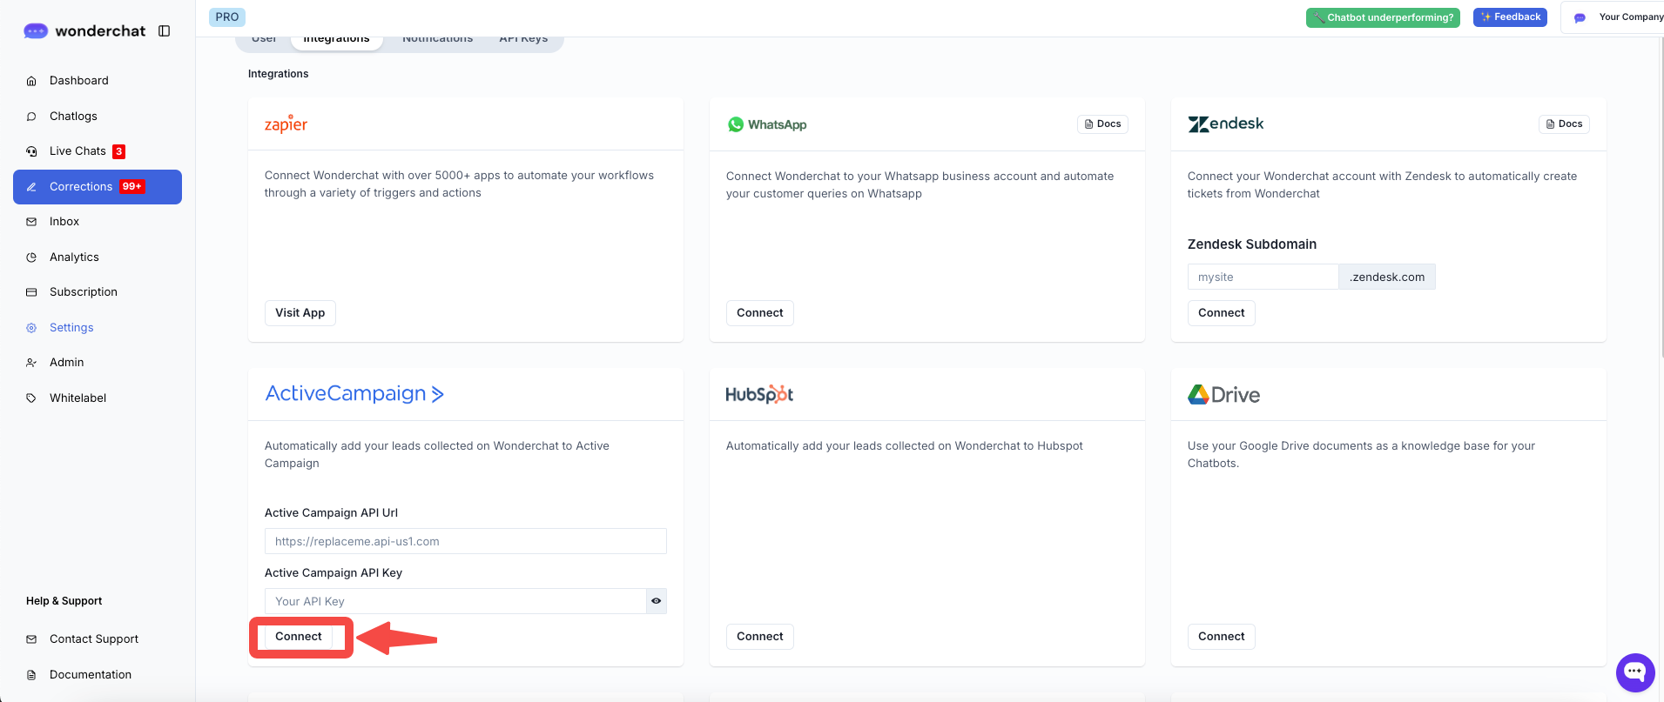The height and width of the screenshot is (702, 1664).
Task: Click Visit App for Zapier
Action: pos(300,313)
